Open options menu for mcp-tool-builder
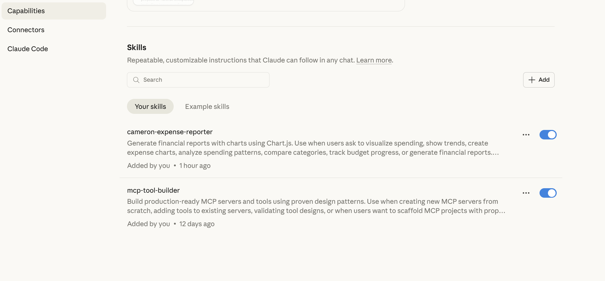Screen dimensions: 605x281 pyautogui.click(x=526, y=193)
